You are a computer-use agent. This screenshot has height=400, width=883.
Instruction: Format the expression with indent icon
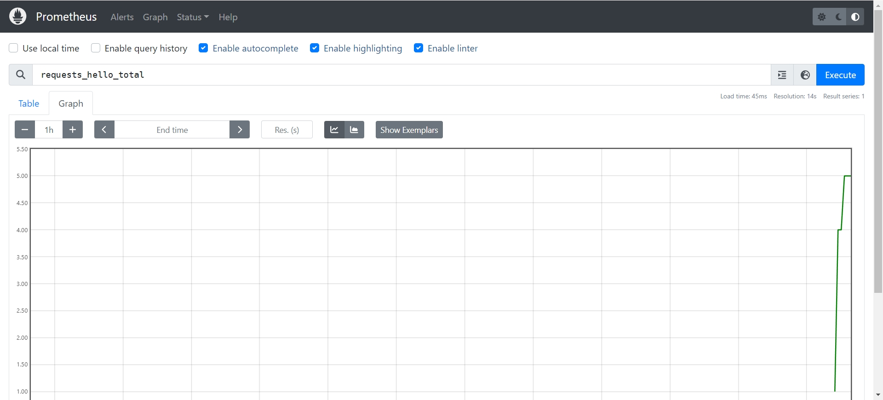click(782, 75)
